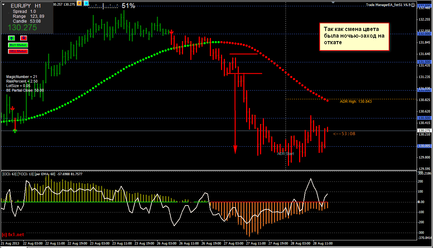This screenshot has width=433, height=248.
Task: Click the green up-arrow trade button
Action: tap(12, 38)
